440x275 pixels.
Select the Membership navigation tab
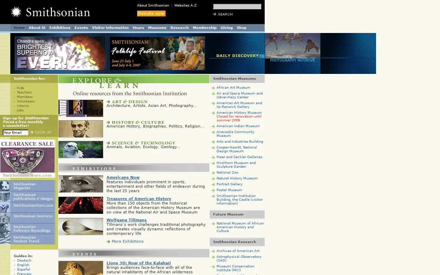tap(205, 28)
